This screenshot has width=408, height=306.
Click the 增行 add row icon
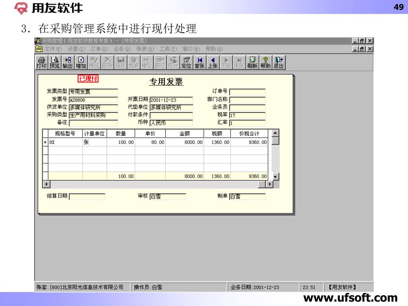click(147, 63)
